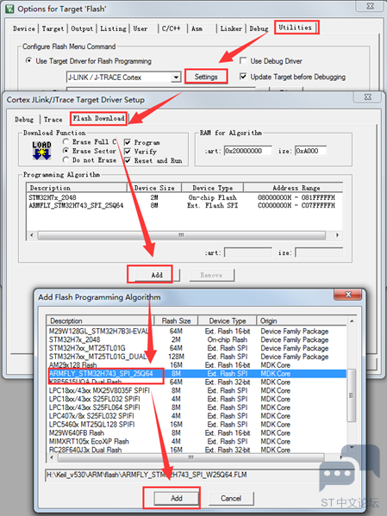Click Programming Algorithm horizontal scrollbar
This screenshot has height=516, width=387.
182,235
